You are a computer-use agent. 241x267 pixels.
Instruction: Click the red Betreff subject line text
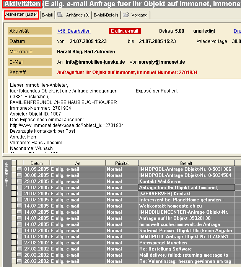[x=127, y=73]
